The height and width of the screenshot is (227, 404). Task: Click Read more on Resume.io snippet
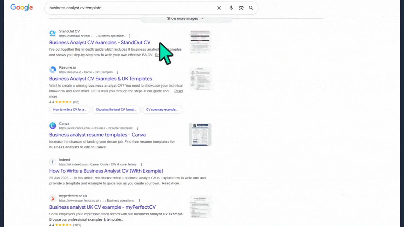[x=179, y=91]
